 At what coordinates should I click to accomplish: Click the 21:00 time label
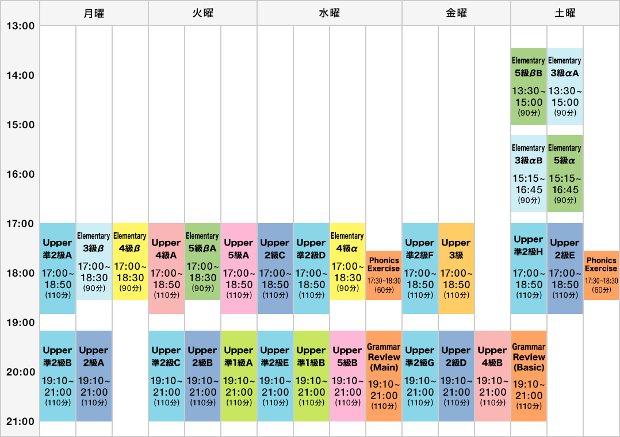coord(21,421)
